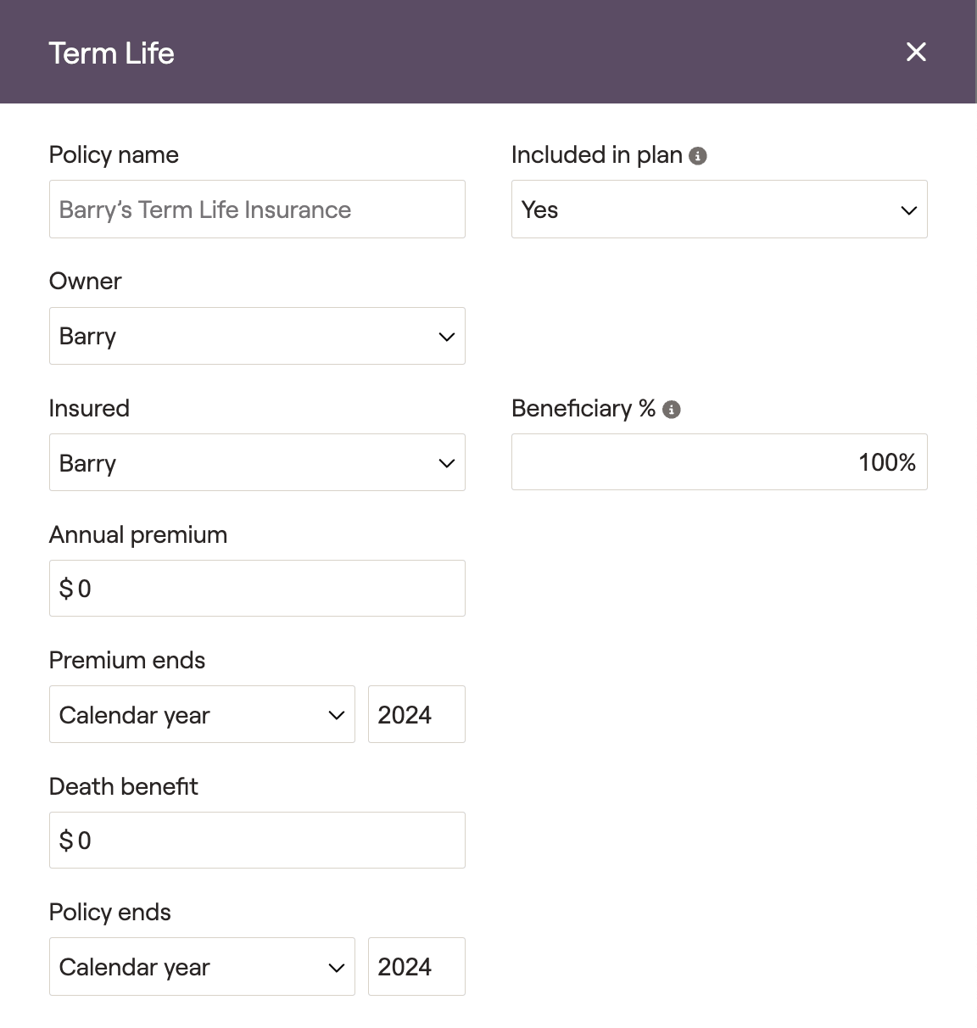
Task: Click the Premium ends year field
Action: [x=416, y=715]
